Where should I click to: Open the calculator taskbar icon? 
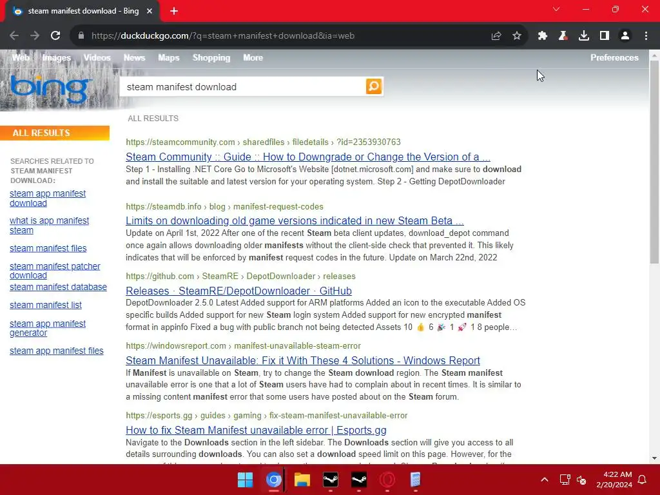(416, 480)
